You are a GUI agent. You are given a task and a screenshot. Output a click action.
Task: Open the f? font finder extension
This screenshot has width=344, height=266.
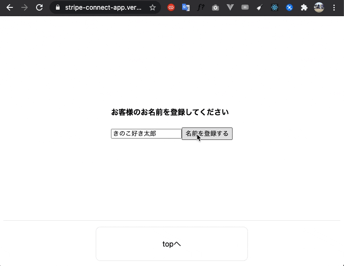[x=201, y=8]
